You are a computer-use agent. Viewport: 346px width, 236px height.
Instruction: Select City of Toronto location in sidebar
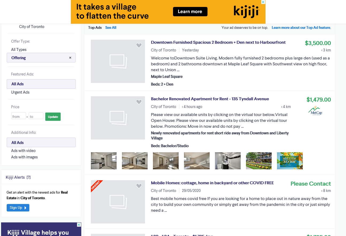tap(32, 27)
